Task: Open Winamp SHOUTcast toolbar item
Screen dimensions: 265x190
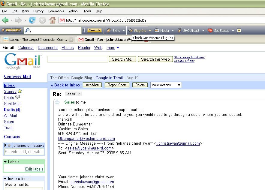Action: [x=188, y=31]
